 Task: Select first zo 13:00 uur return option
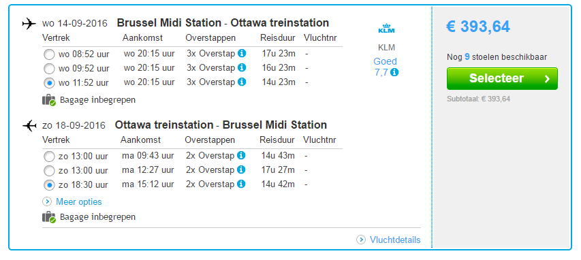pyautogui.click(x=49, y=157)
